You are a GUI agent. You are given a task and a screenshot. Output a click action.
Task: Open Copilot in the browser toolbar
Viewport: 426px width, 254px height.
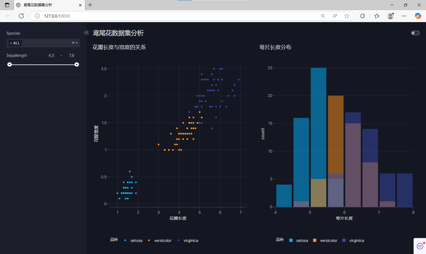418,16
